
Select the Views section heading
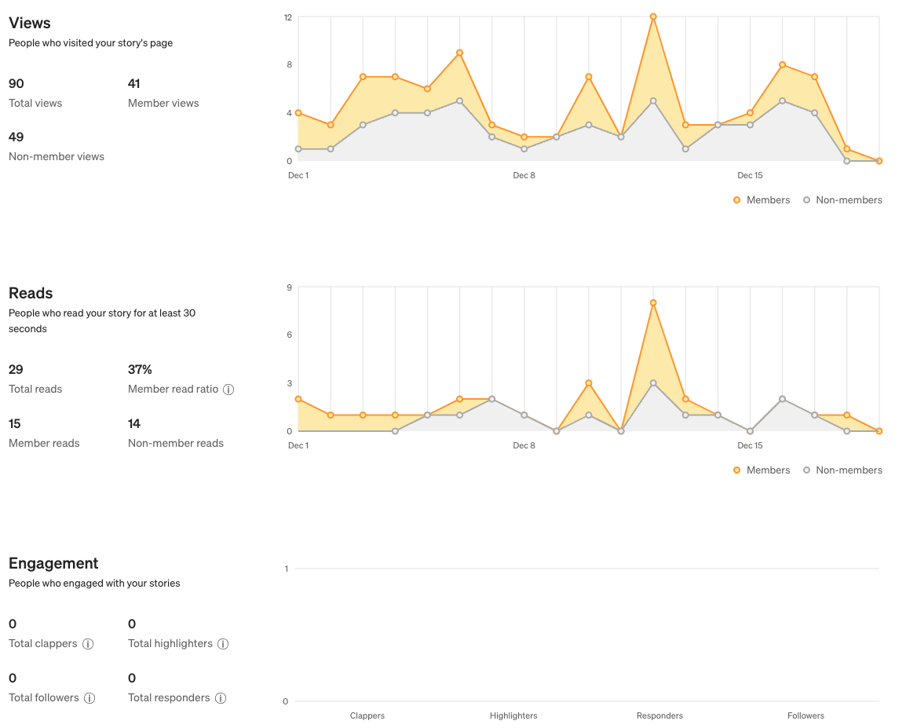click(29, 23)
